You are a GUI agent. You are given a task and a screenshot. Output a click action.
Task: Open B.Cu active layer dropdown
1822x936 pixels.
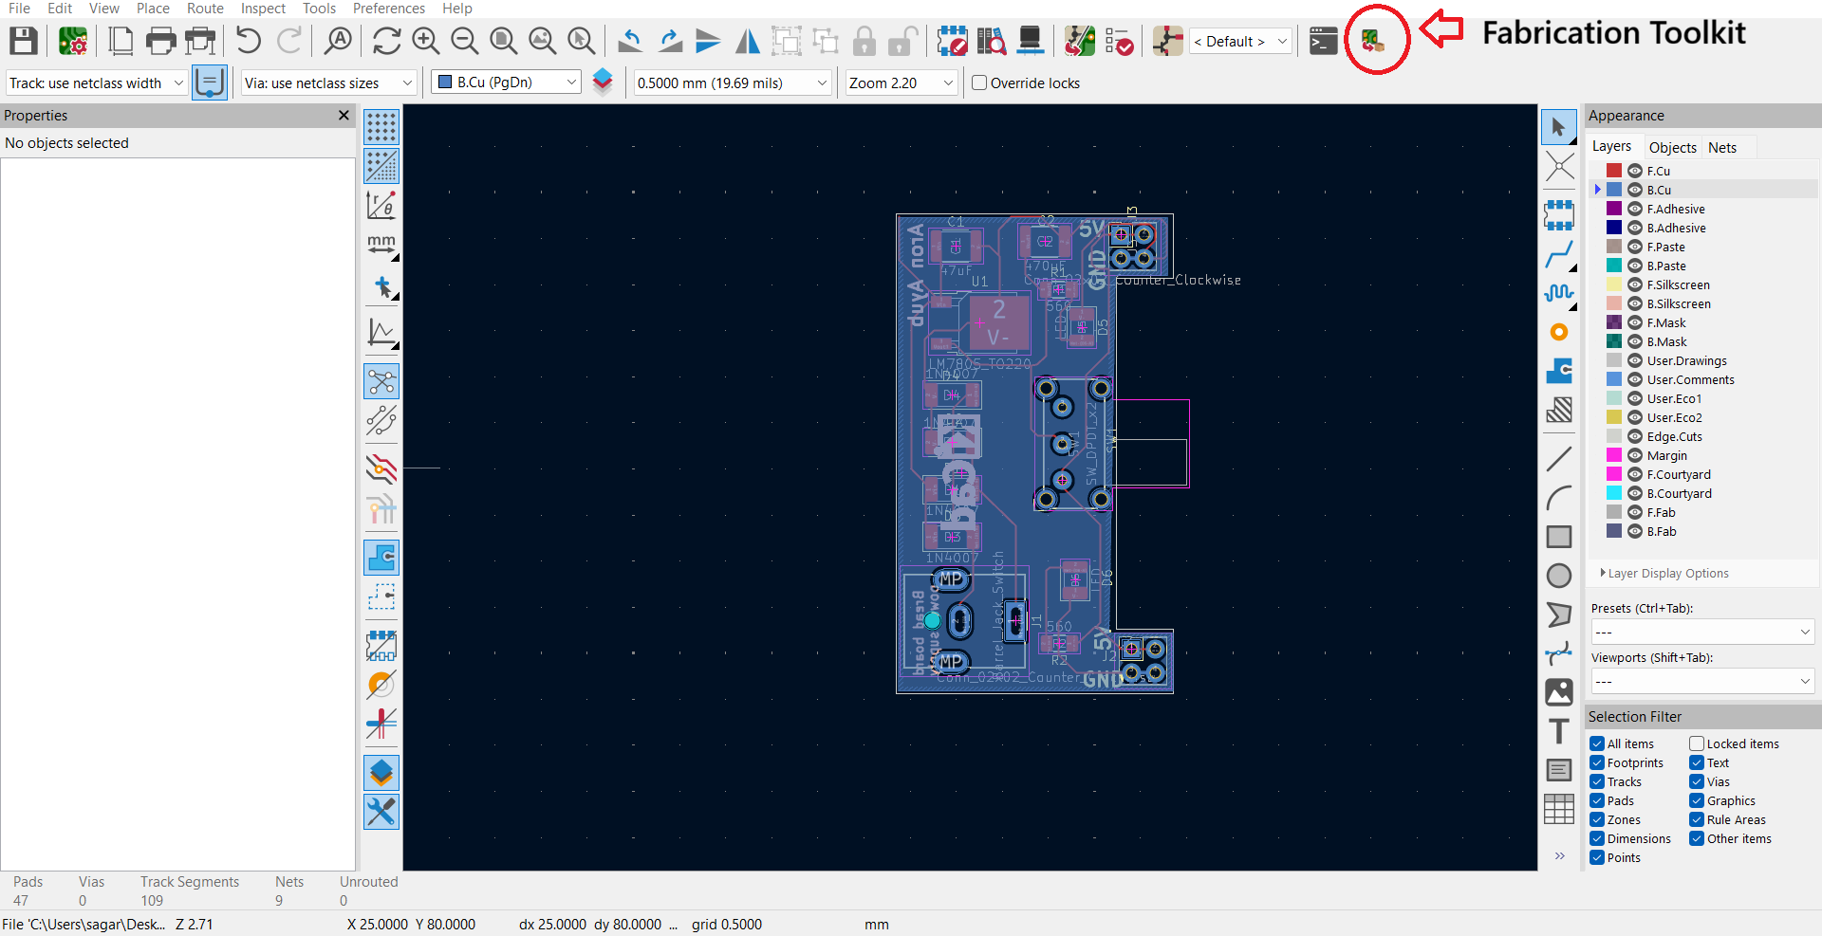(506, 83)
